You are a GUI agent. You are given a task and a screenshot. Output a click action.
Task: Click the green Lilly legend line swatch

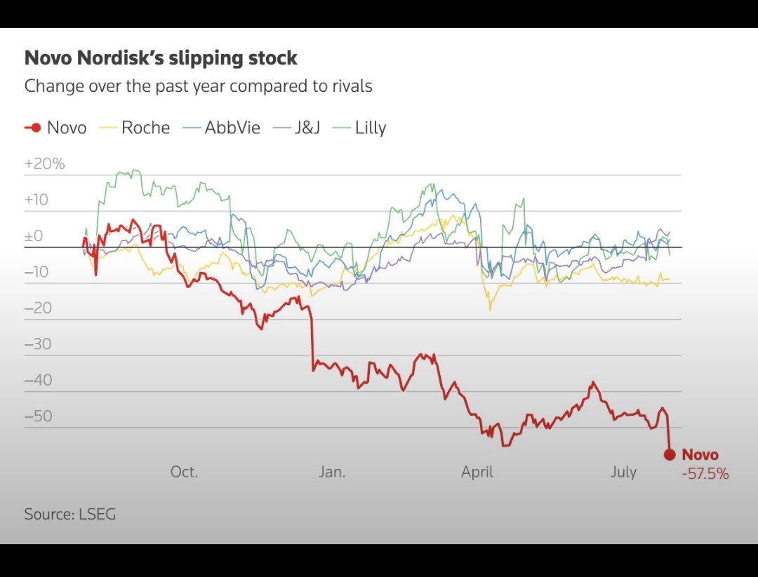342,128
